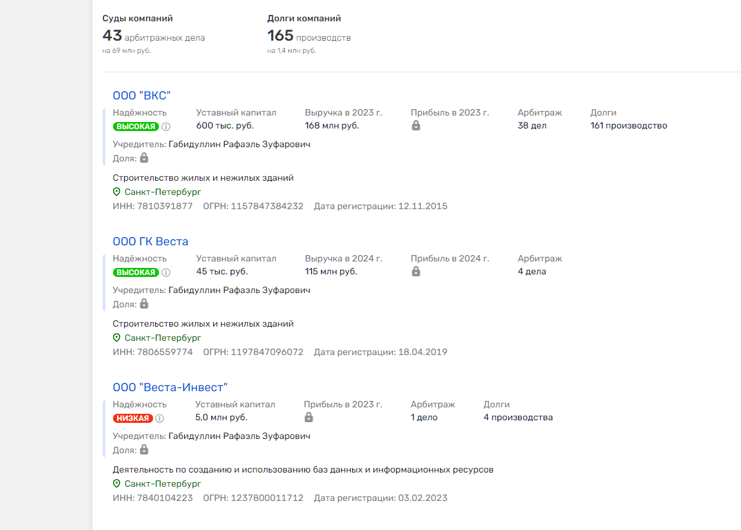741x530 pixels.
Task: Click location pin icon in Веста-Инвест entry
Action: (117, 484)
